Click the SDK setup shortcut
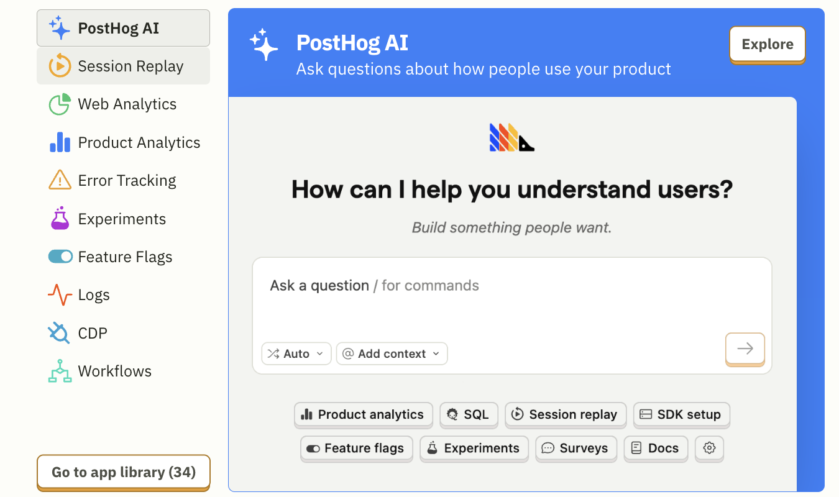The image size is (839, 497). pyautogui.click(x=681, y=414)
